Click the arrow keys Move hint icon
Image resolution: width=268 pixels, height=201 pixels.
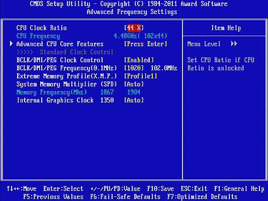[14, 189]
